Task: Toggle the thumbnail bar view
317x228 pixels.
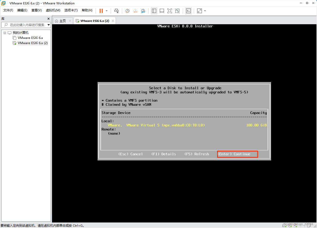Action: point(162,11)
